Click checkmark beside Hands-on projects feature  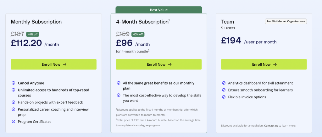(14, 102)
